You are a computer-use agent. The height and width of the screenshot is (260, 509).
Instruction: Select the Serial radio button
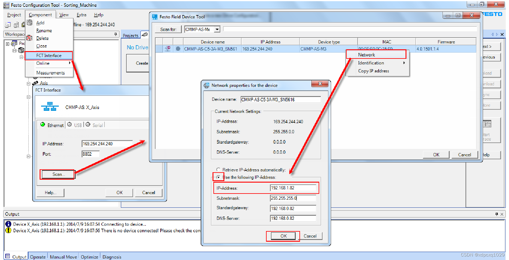click(88, 124)
